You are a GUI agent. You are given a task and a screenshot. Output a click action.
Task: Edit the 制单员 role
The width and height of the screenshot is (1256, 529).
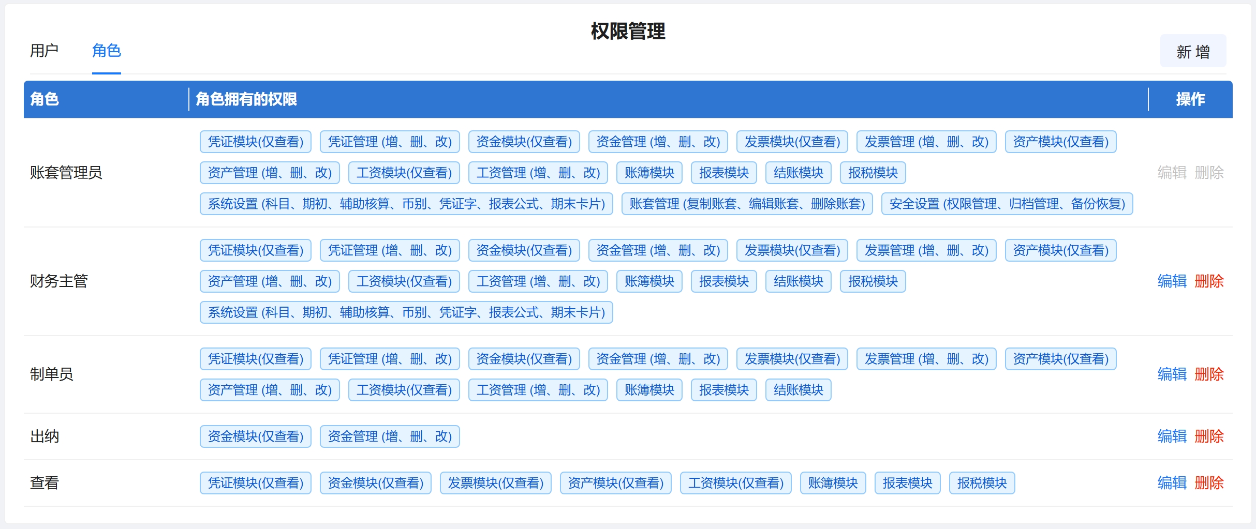click(1172, 374)
